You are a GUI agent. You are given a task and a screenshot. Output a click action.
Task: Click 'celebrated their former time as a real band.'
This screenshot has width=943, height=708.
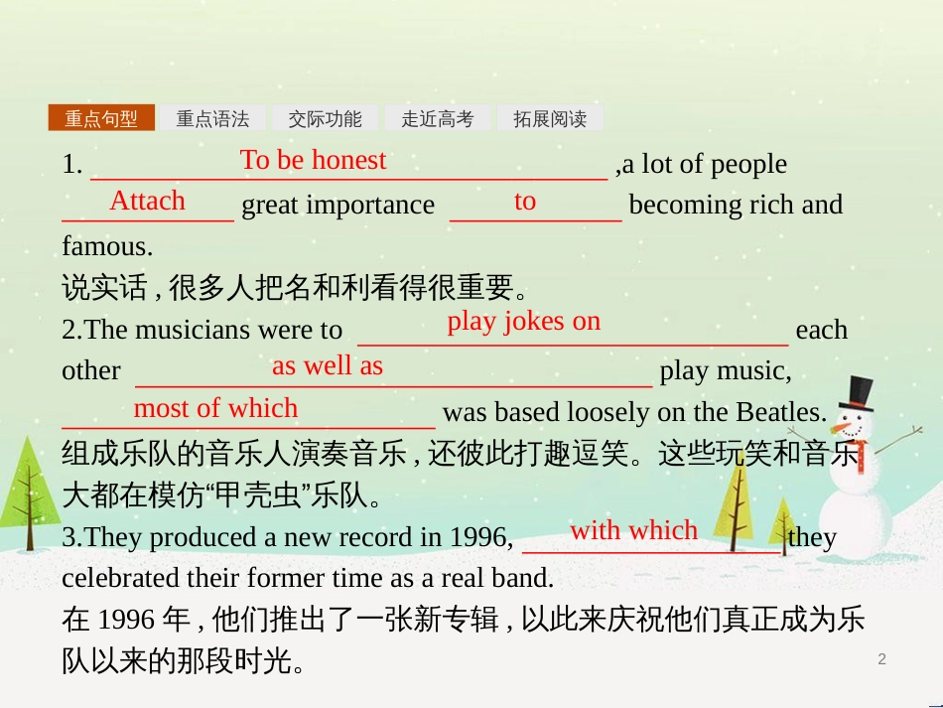pos(308,578)
